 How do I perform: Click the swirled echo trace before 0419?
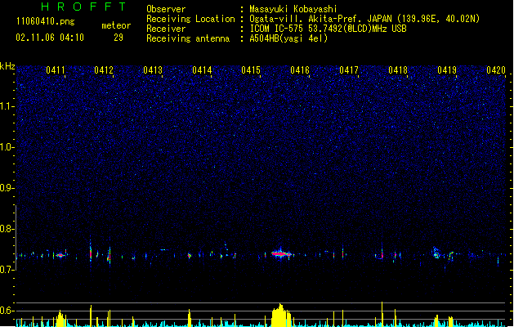point(436,253)
